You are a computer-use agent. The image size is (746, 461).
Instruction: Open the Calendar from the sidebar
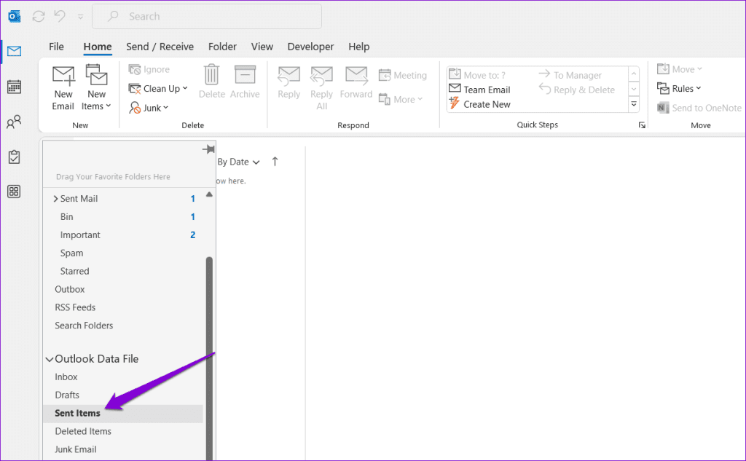pyautogui.click(x=14, y=87)
